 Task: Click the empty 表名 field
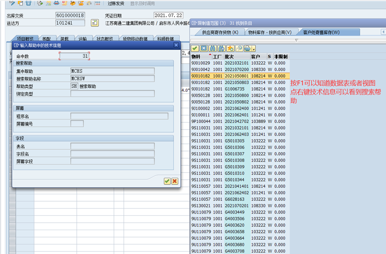[x=112, y=146]
